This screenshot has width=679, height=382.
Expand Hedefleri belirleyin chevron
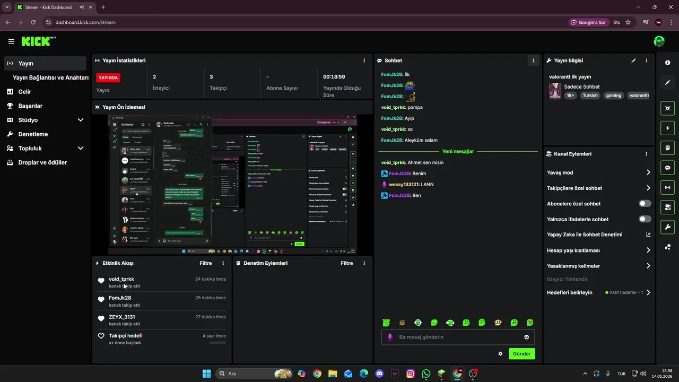coord(648,292)
